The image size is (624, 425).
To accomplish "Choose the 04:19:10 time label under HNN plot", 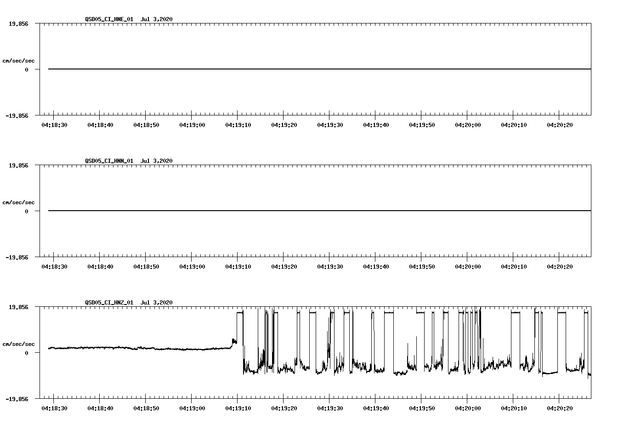I will [x=238, y=267].
